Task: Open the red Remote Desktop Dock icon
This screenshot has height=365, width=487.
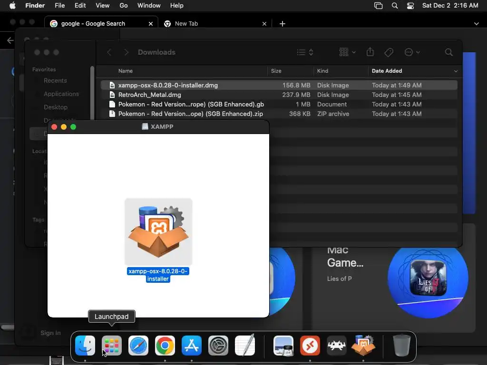Action: click(x=310, y=346)
